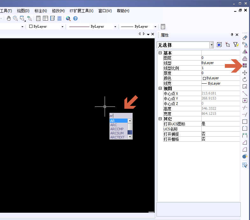Choose ARCTEXT from the autocomplete list
This screenshot has width=250, height=220.
pos(117,137)
